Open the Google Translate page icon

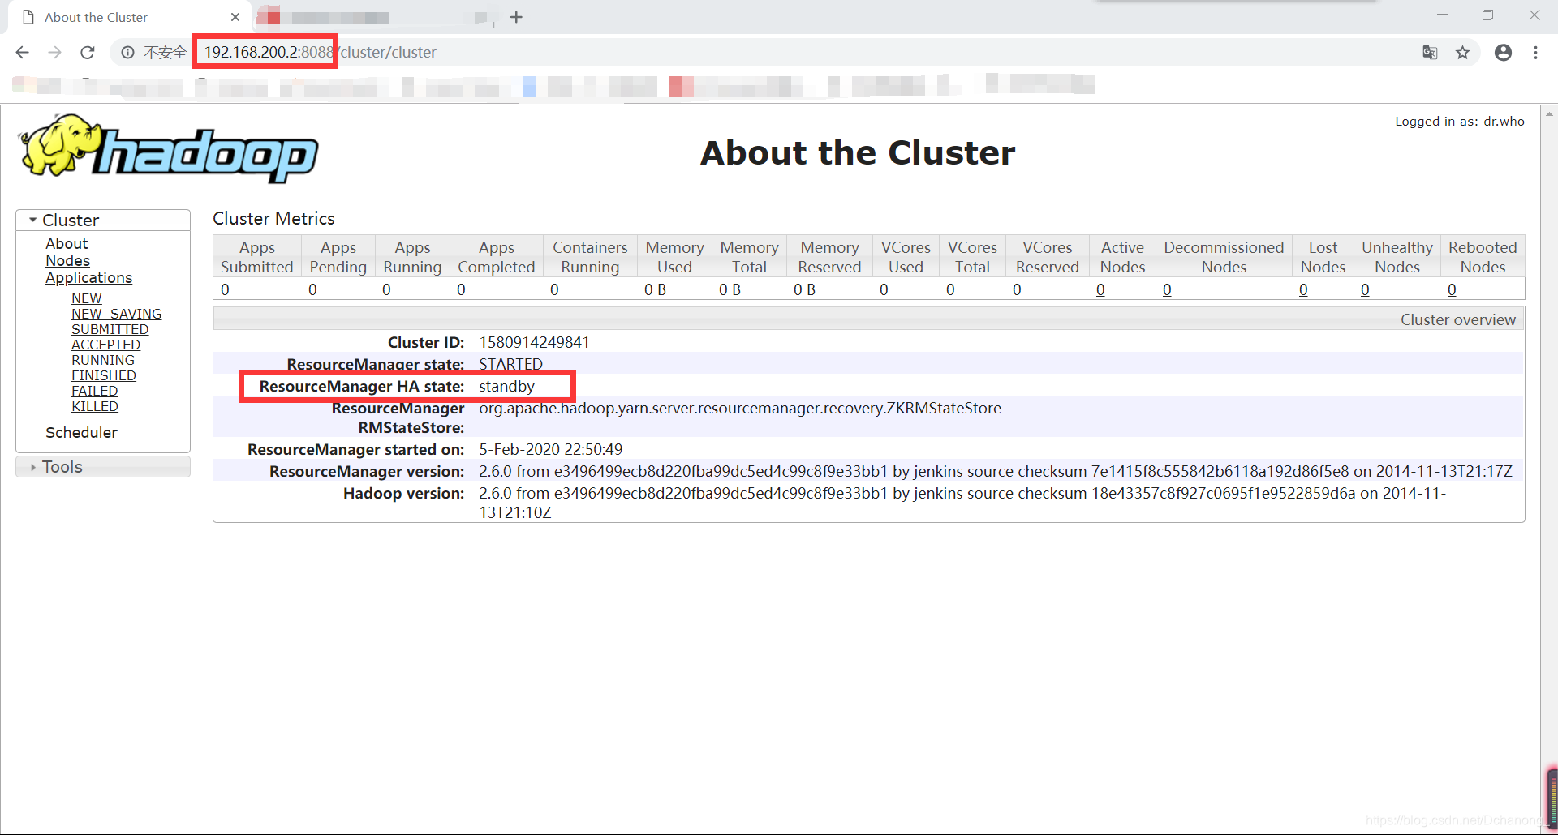pyautogui.click(x=1430, y=53)
